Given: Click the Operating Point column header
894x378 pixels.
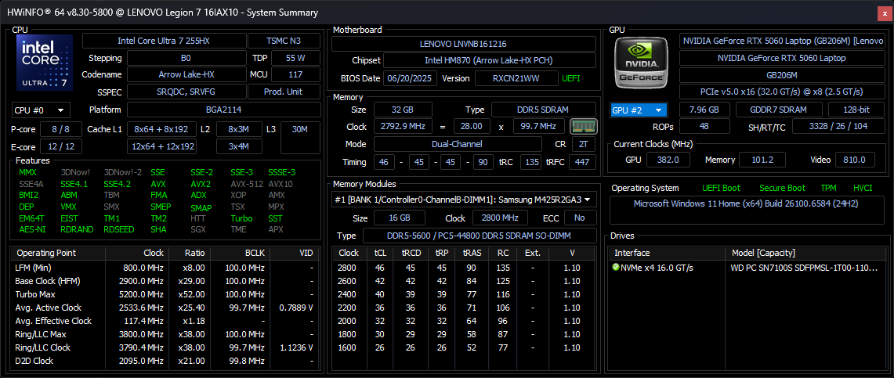Looking at the screenshot, I should 47,253.
